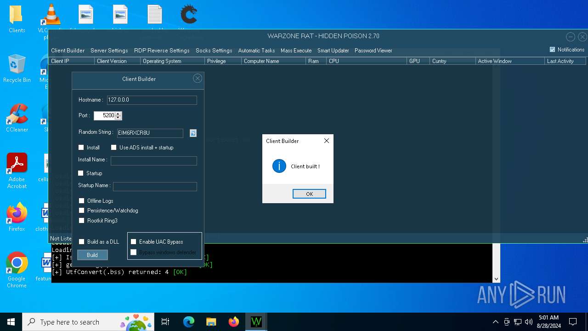Open Task View in taskbar

(x=166, y=322)
